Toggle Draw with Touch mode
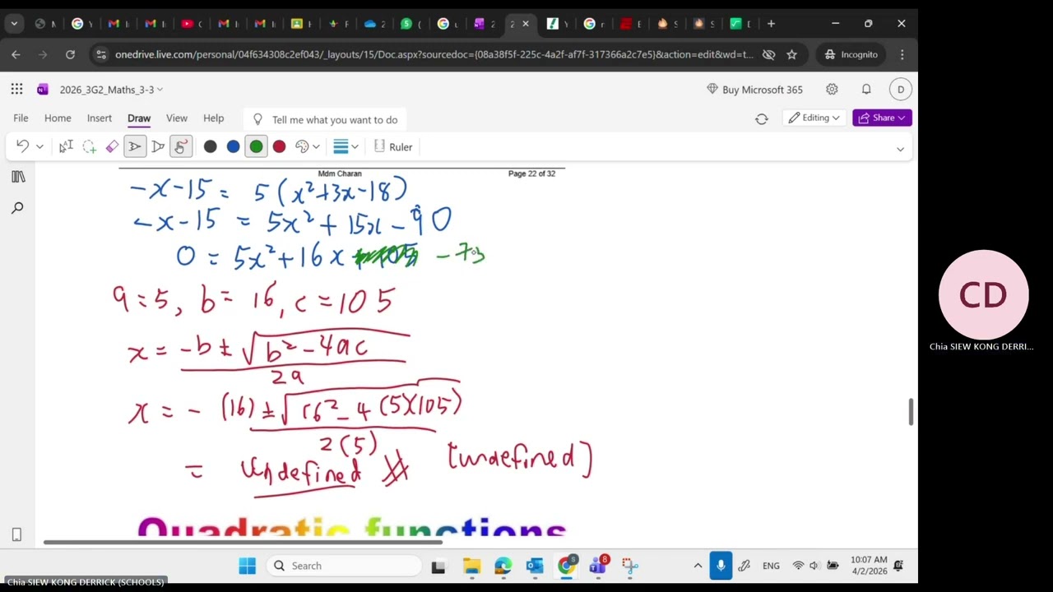The width and height of the screenshot is (1053, 592). (181, 146)
